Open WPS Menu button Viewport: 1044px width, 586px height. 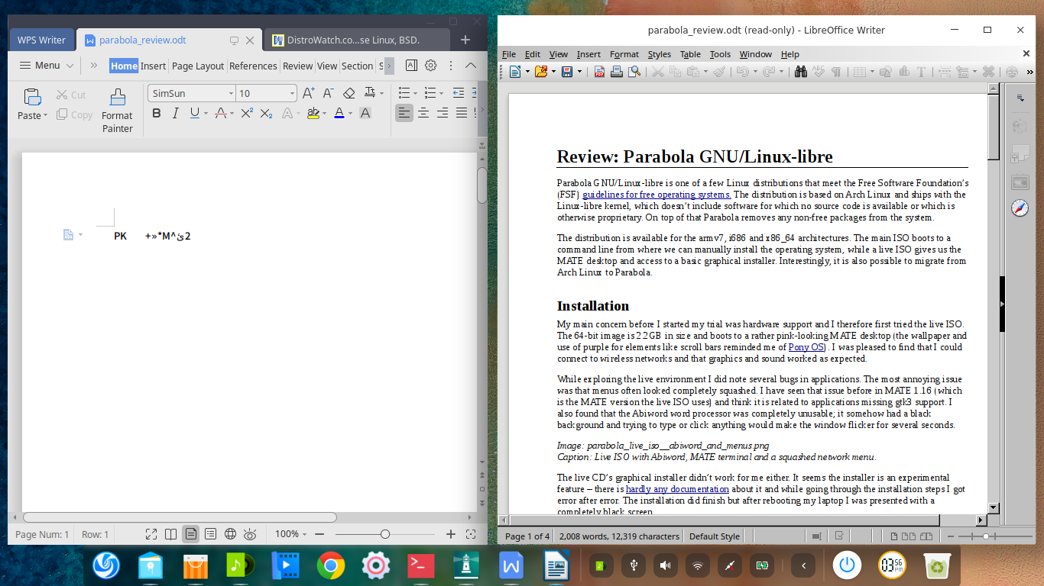tap(46, 66)
